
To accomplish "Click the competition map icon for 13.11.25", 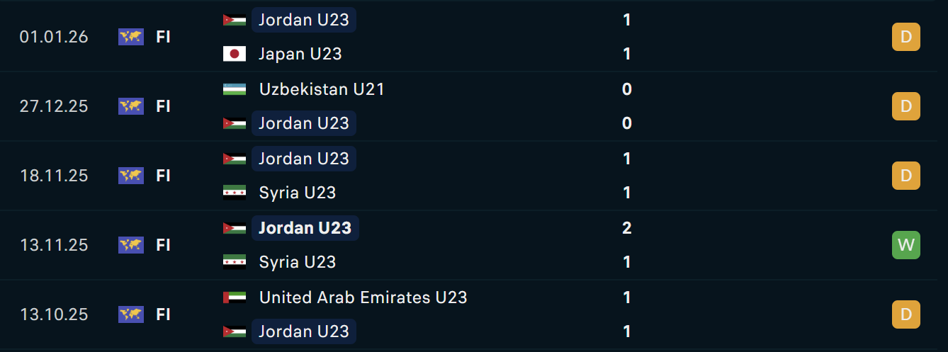I will coord(131,245).
